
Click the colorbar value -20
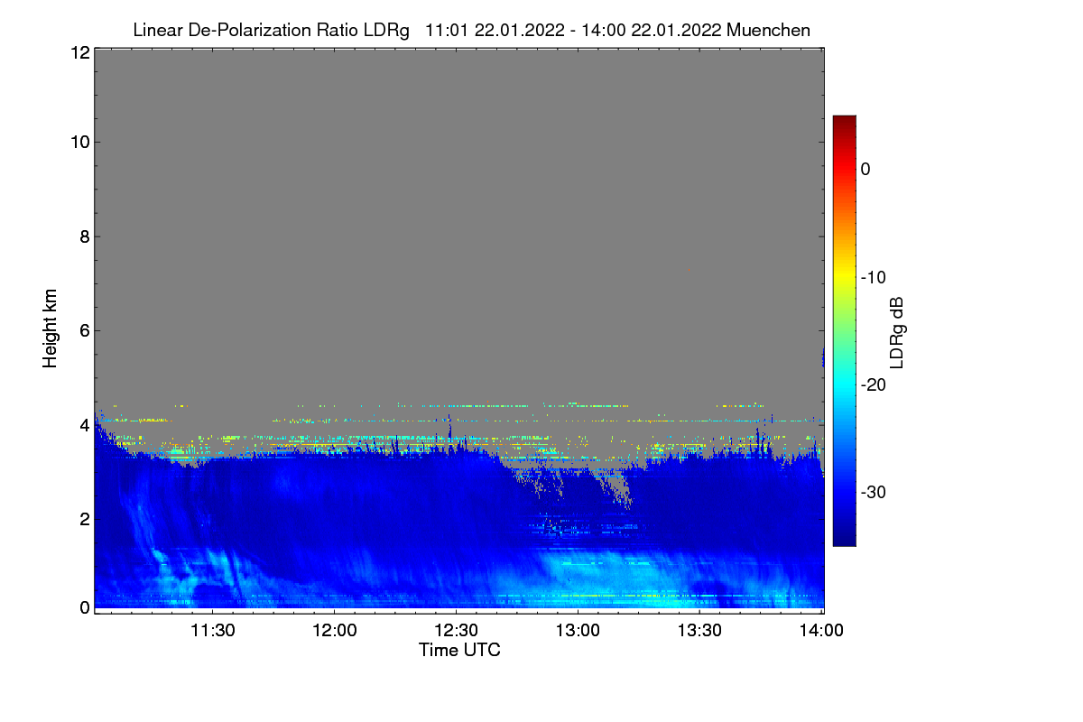[875, 385]
